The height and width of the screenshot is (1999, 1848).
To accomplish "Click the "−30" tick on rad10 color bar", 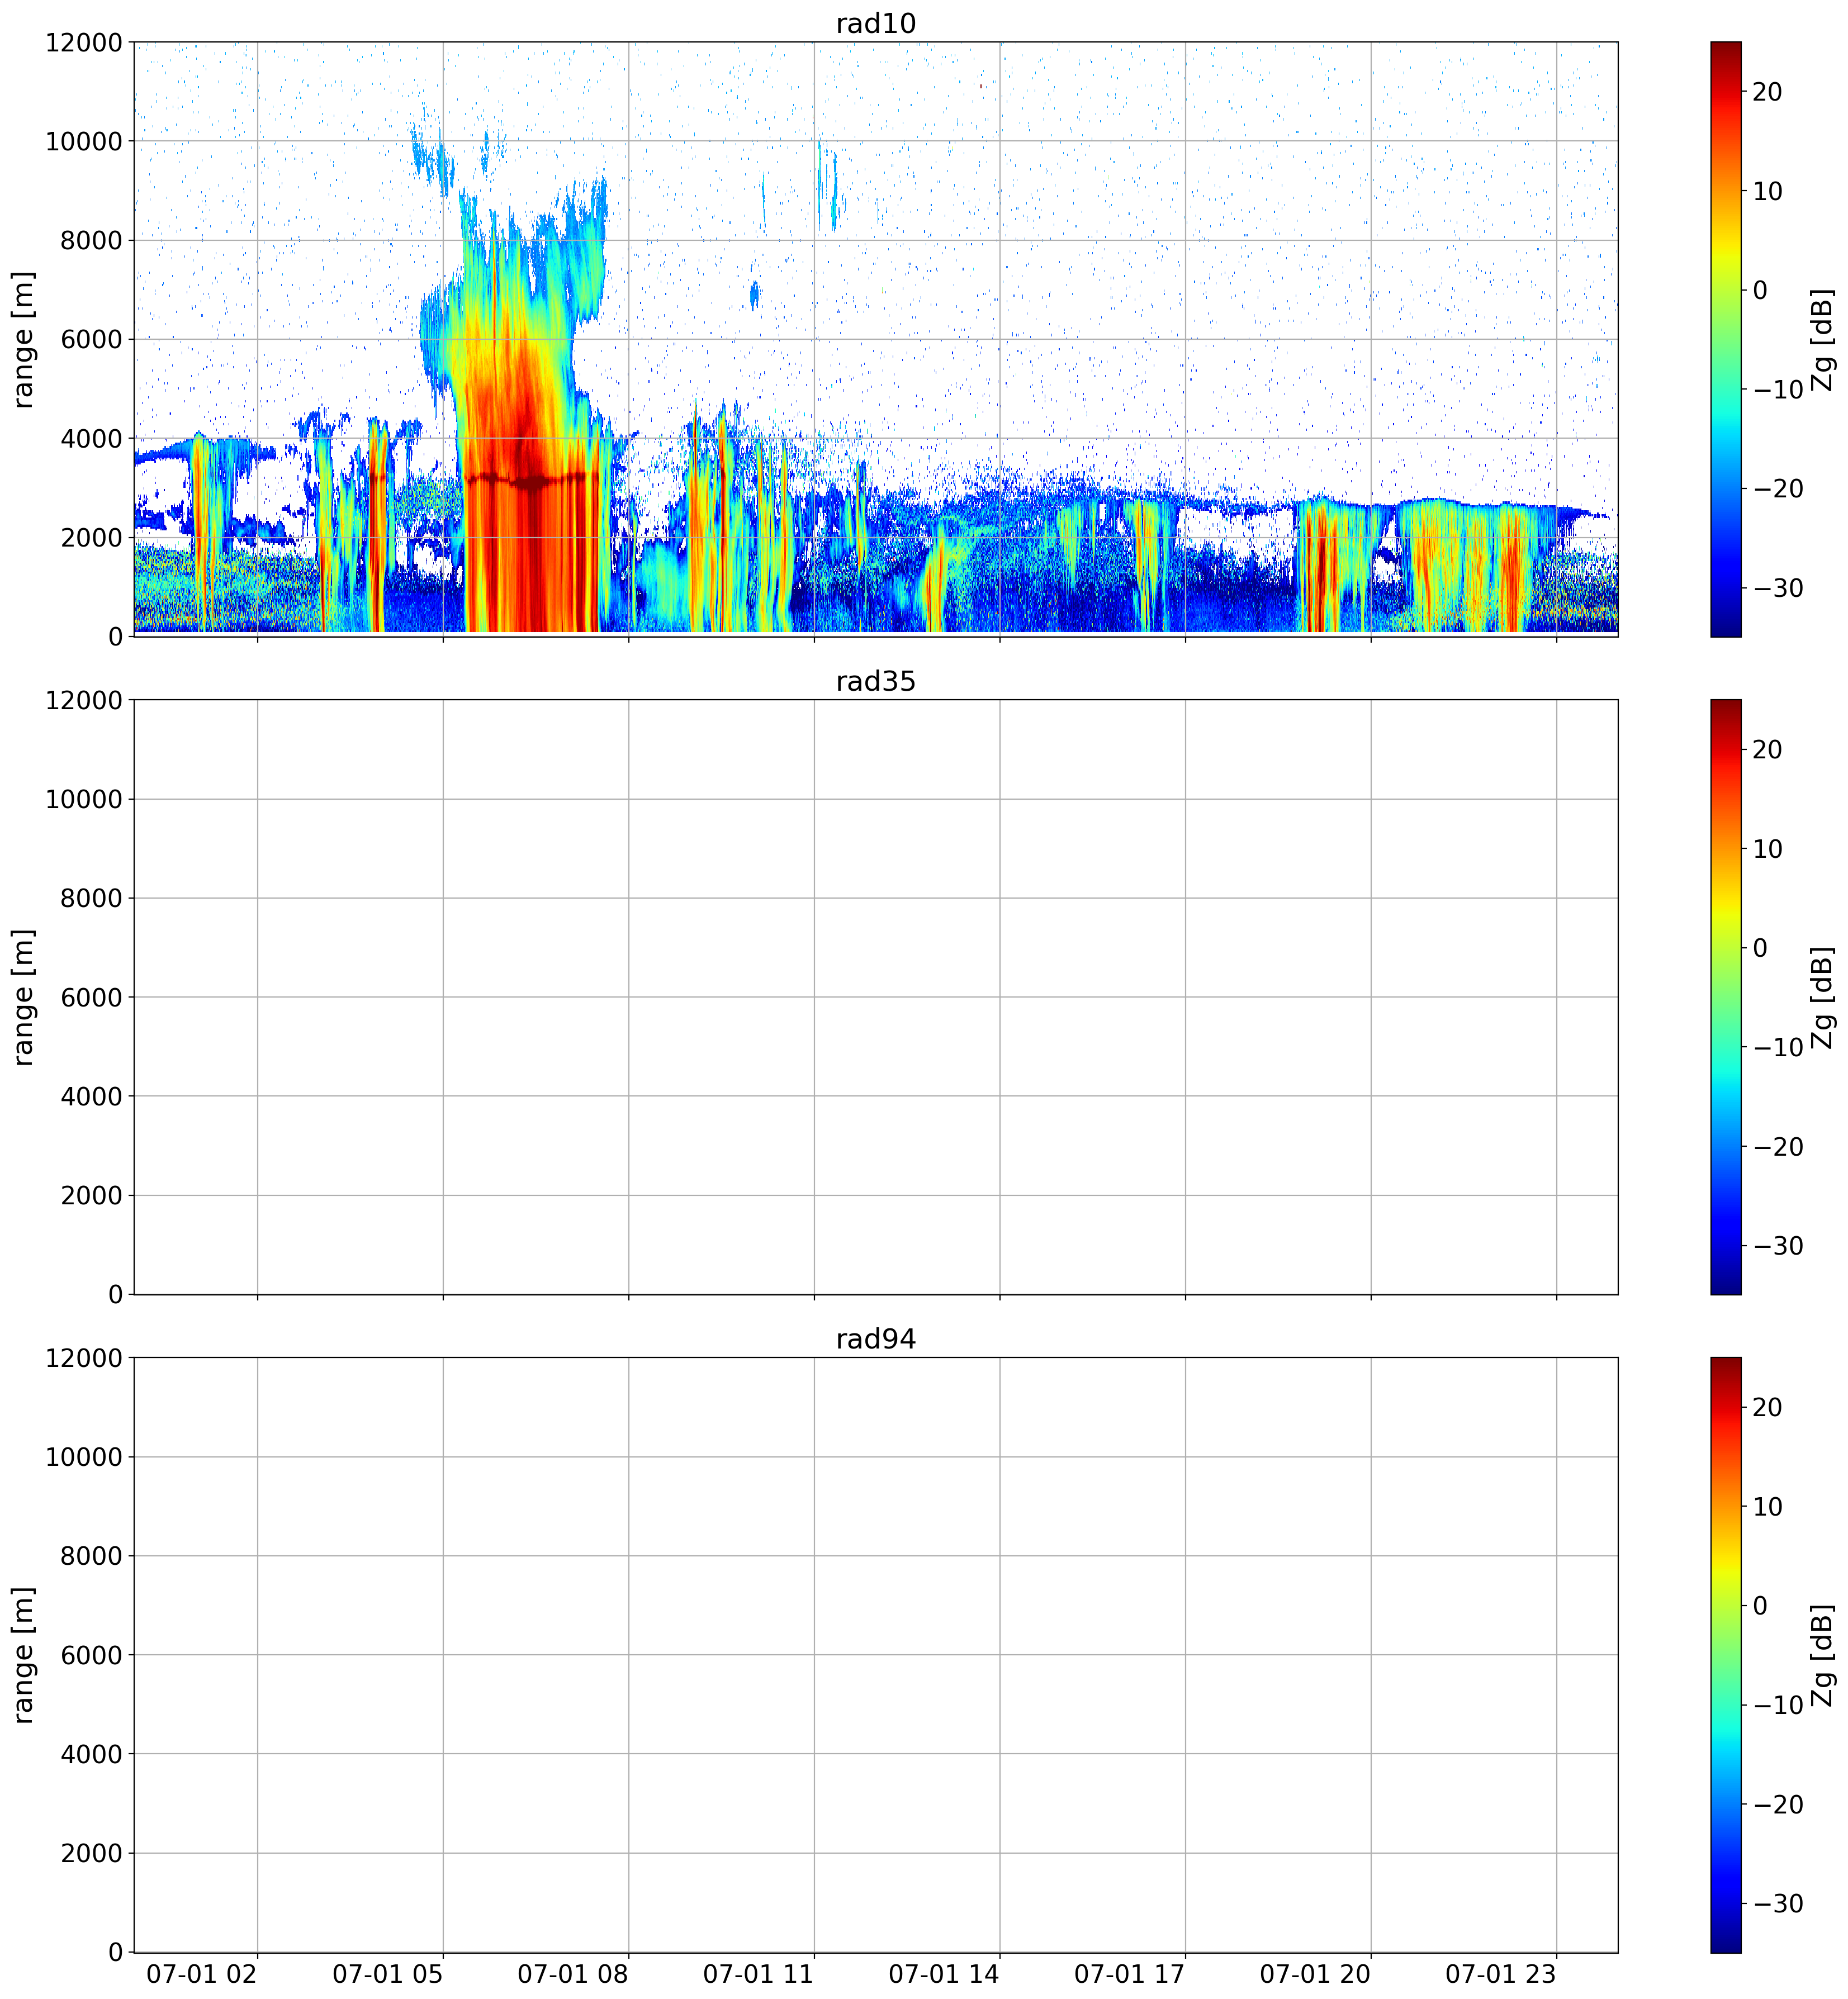I will [1778, 588].
